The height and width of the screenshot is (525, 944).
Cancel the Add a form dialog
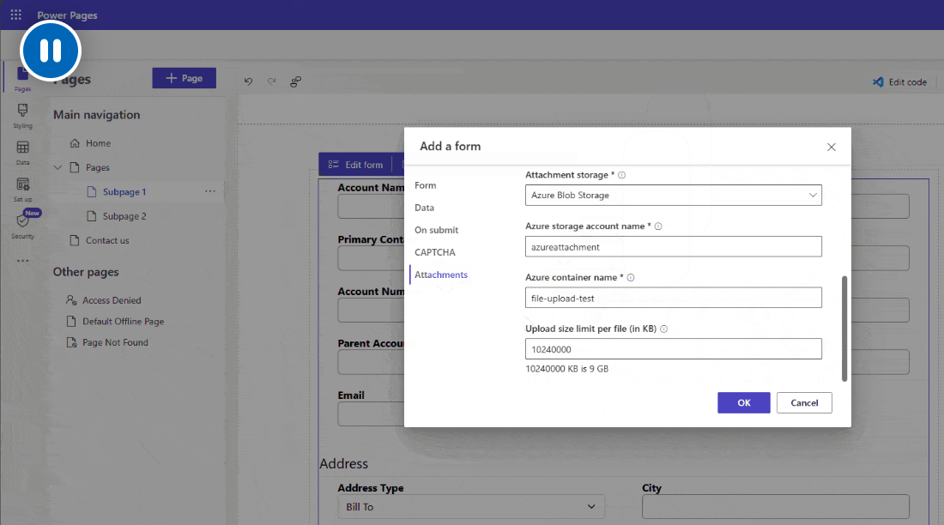(x=804, y=403)
